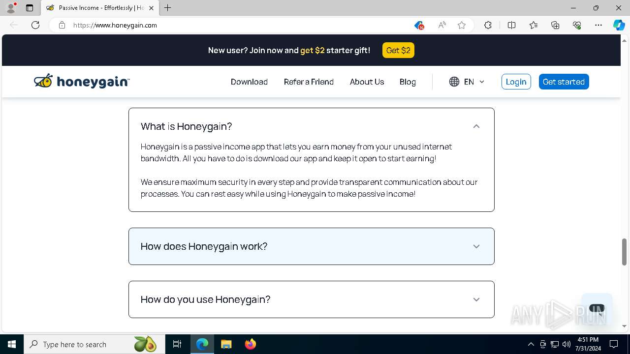Open the taskbar clock and date
Viewport: 630px width, 354px height.
tap(588, 344)
